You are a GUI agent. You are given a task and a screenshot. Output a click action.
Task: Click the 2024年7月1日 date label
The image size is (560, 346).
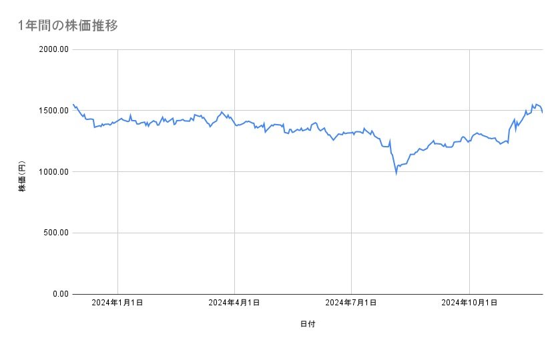tap(352, 303)
